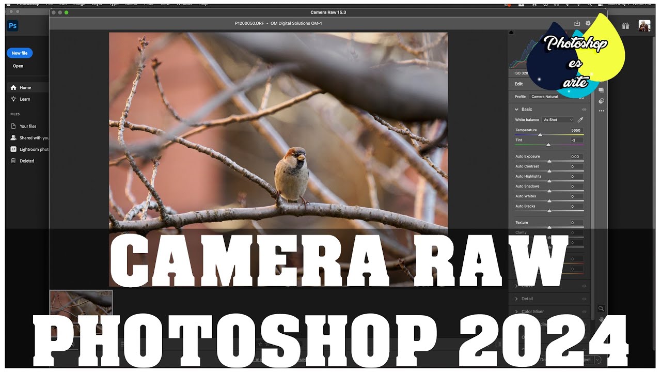Screen dimensions: 661x372
Task: Open the More image settings three-dots icon
Action: tap(602, 111)
